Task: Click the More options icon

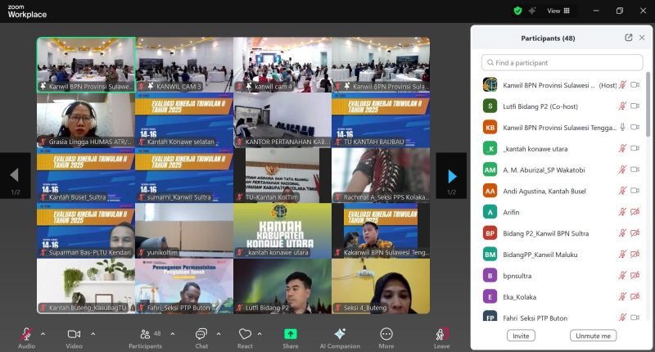Action: pyautogui.click(x=386, y=334)
